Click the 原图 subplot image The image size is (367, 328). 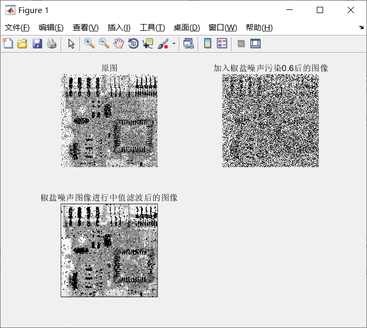point(109,121)
